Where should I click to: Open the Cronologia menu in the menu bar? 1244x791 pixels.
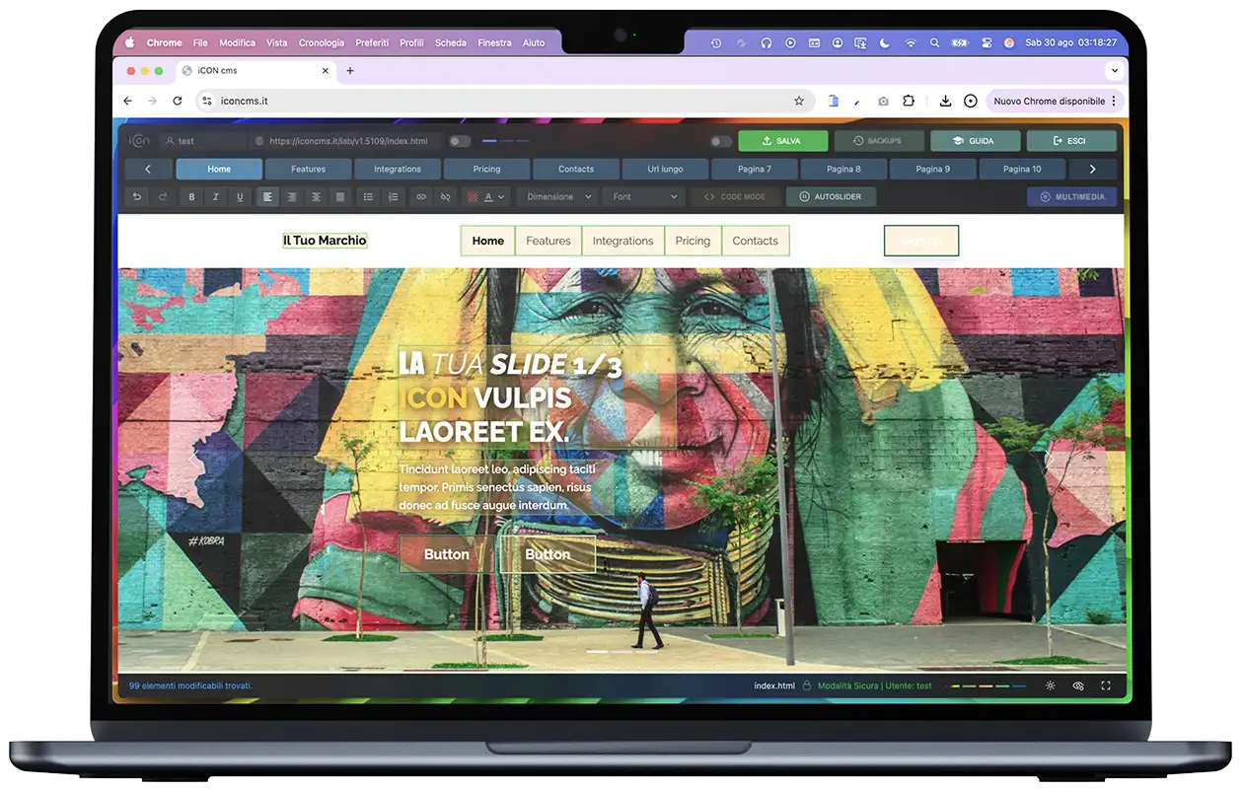322,42
